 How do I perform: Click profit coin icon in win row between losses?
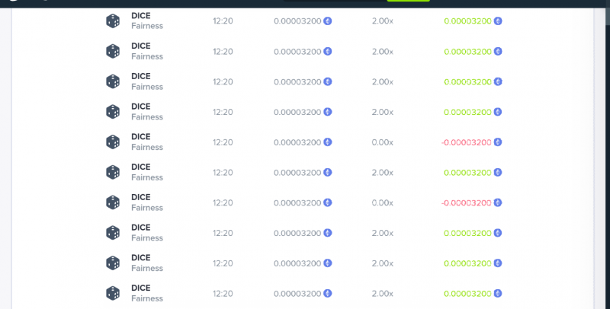[x=498, y=172]
